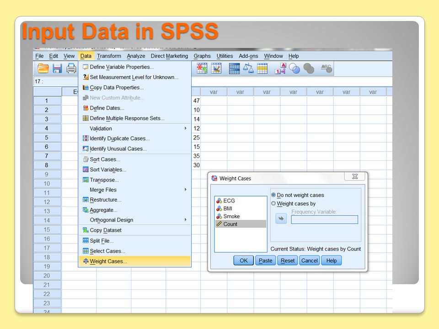
Task: Click the Insert Cases toolbar icon
Action: pyautogui.click(x=202, y=68)
